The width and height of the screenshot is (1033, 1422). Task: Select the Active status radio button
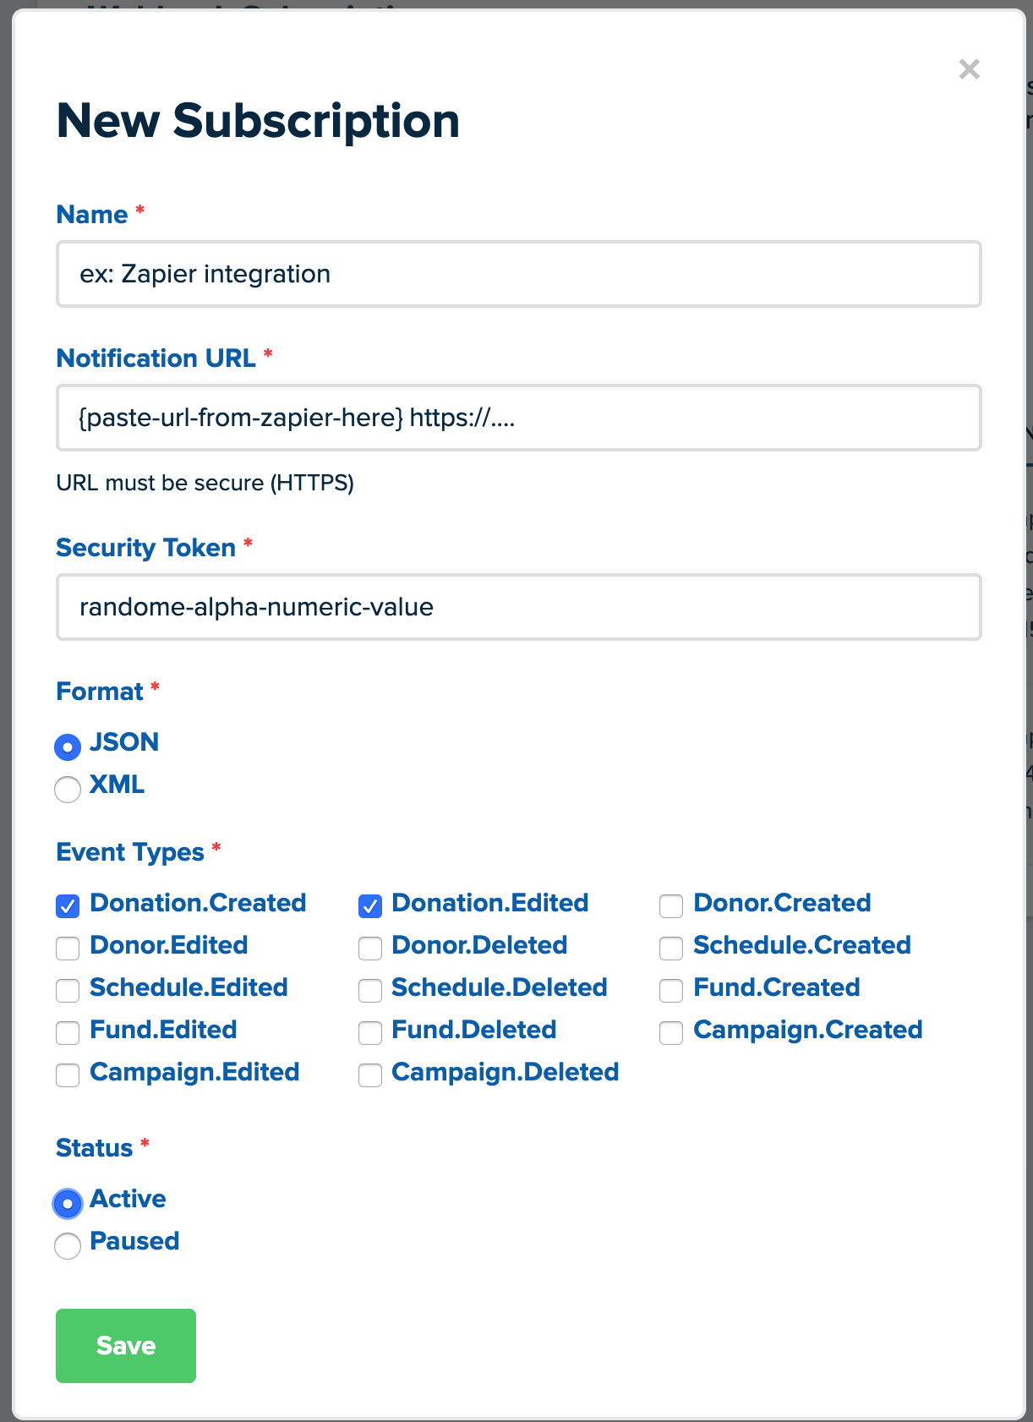tap(68, 1203)
